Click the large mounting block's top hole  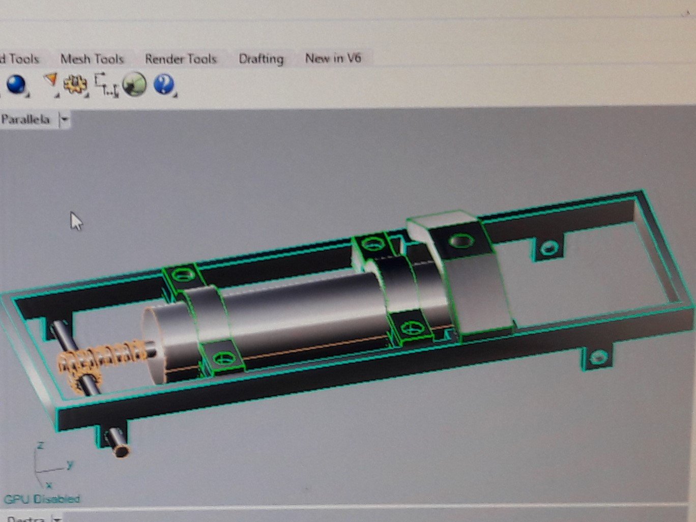pyautogui.click(x=461, y=240)
